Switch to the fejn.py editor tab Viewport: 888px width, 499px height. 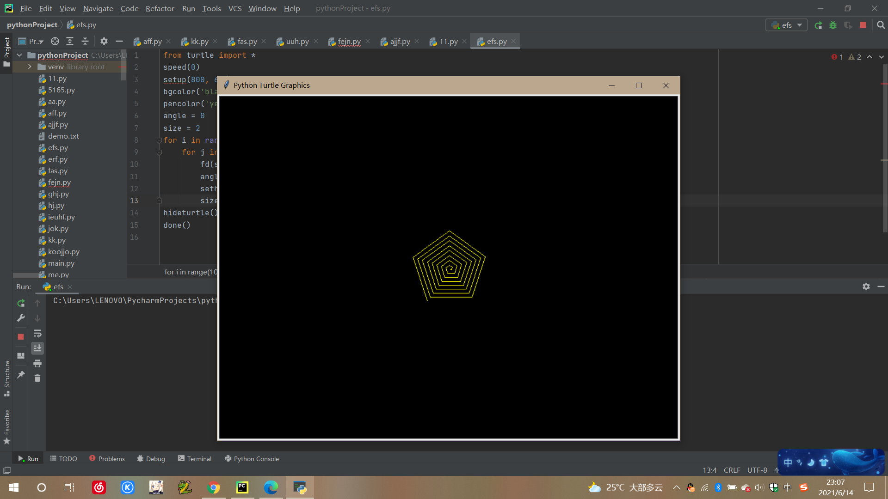pyautogui.click(x=349, y=42)
